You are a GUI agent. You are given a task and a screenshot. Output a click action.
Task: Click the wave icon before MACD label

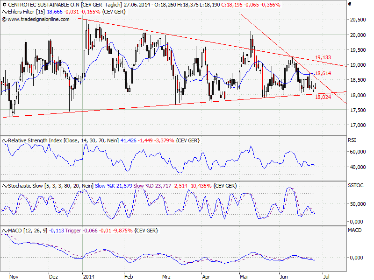click(4, 231)
